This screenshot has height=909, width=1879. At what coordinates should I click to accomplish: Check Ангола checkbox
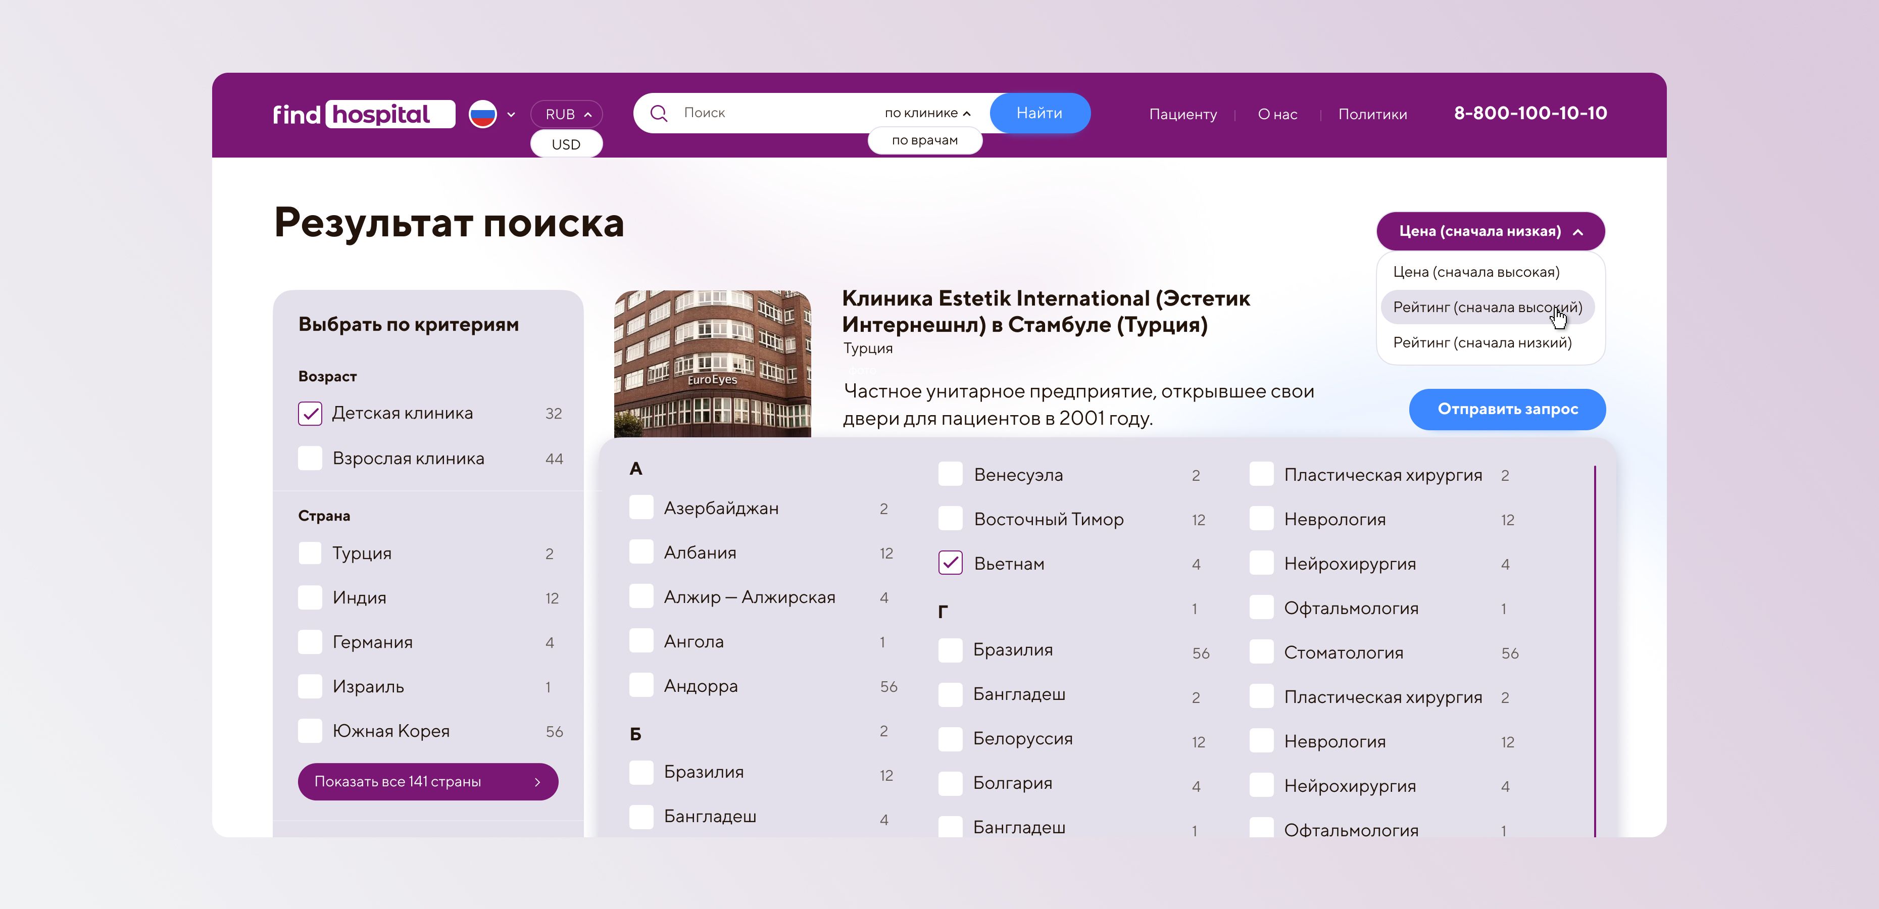tap(641, 641)
